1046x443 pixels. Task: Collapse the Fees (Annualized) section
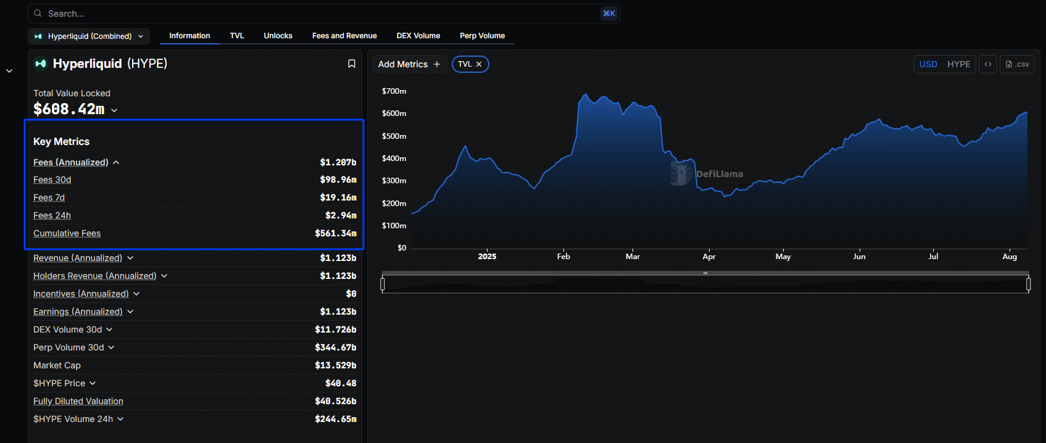[x=116, y=162]
